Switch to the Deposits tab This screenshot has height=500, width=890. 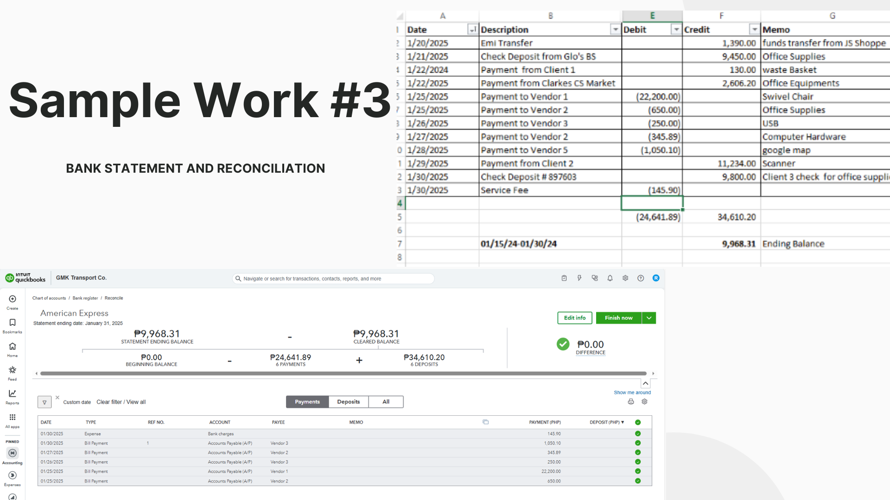coord(348,402)
